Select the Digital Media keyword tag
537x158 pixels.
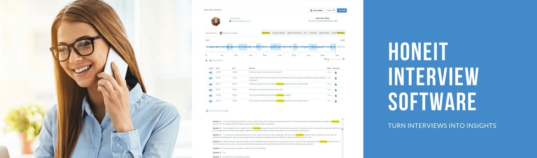tap(324, 33)
